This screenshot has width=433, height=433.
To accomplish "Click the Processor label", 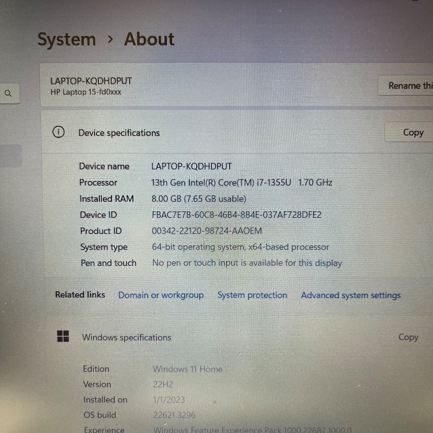I will coord(98,183).
